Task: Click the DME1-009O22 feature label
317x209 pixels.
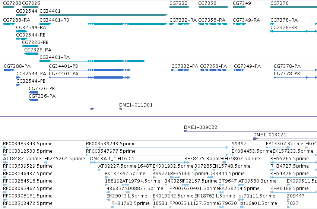Action: 200,127
